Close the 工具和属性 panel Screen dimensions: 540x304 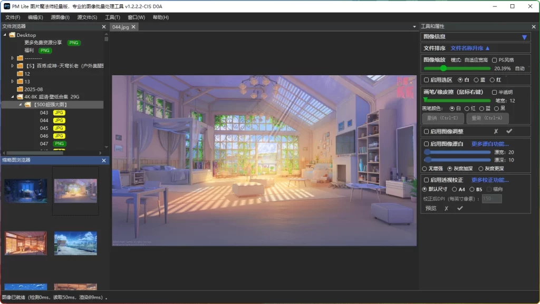click(x=534, y=27)
